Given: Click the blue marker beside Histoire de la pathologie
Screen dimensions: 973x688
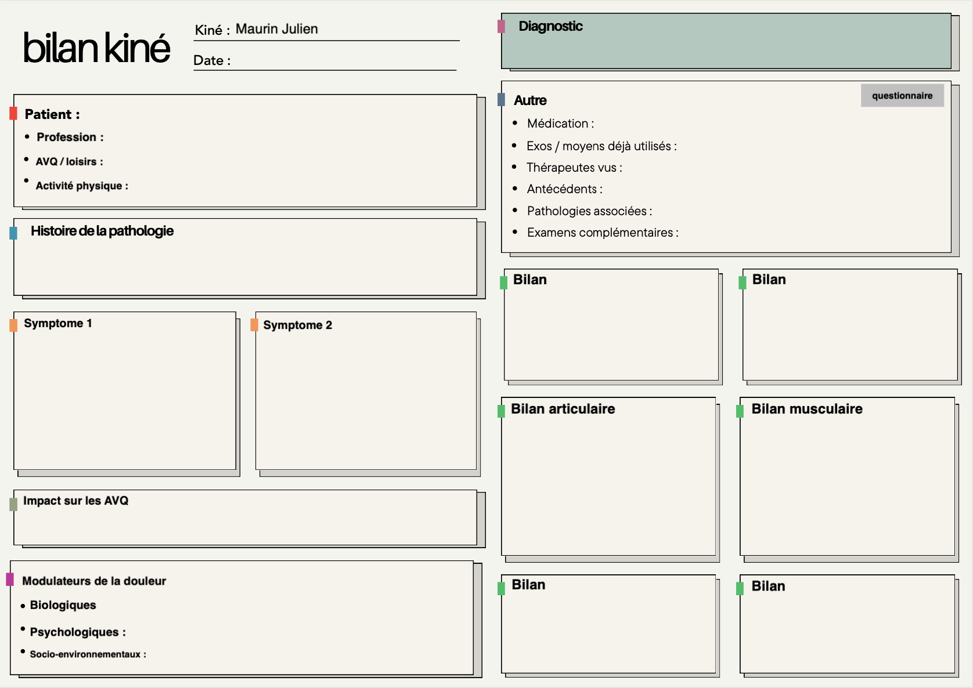Looking at the screenshot, I should tap(13, 233).
